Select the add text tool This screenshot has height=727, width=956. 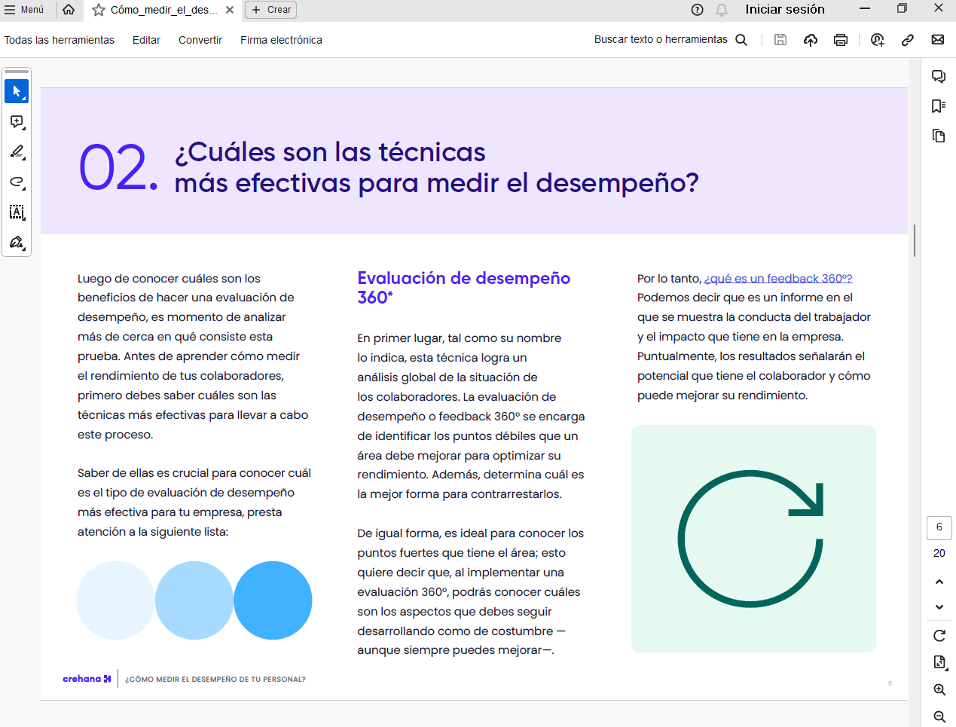(16, 212)
